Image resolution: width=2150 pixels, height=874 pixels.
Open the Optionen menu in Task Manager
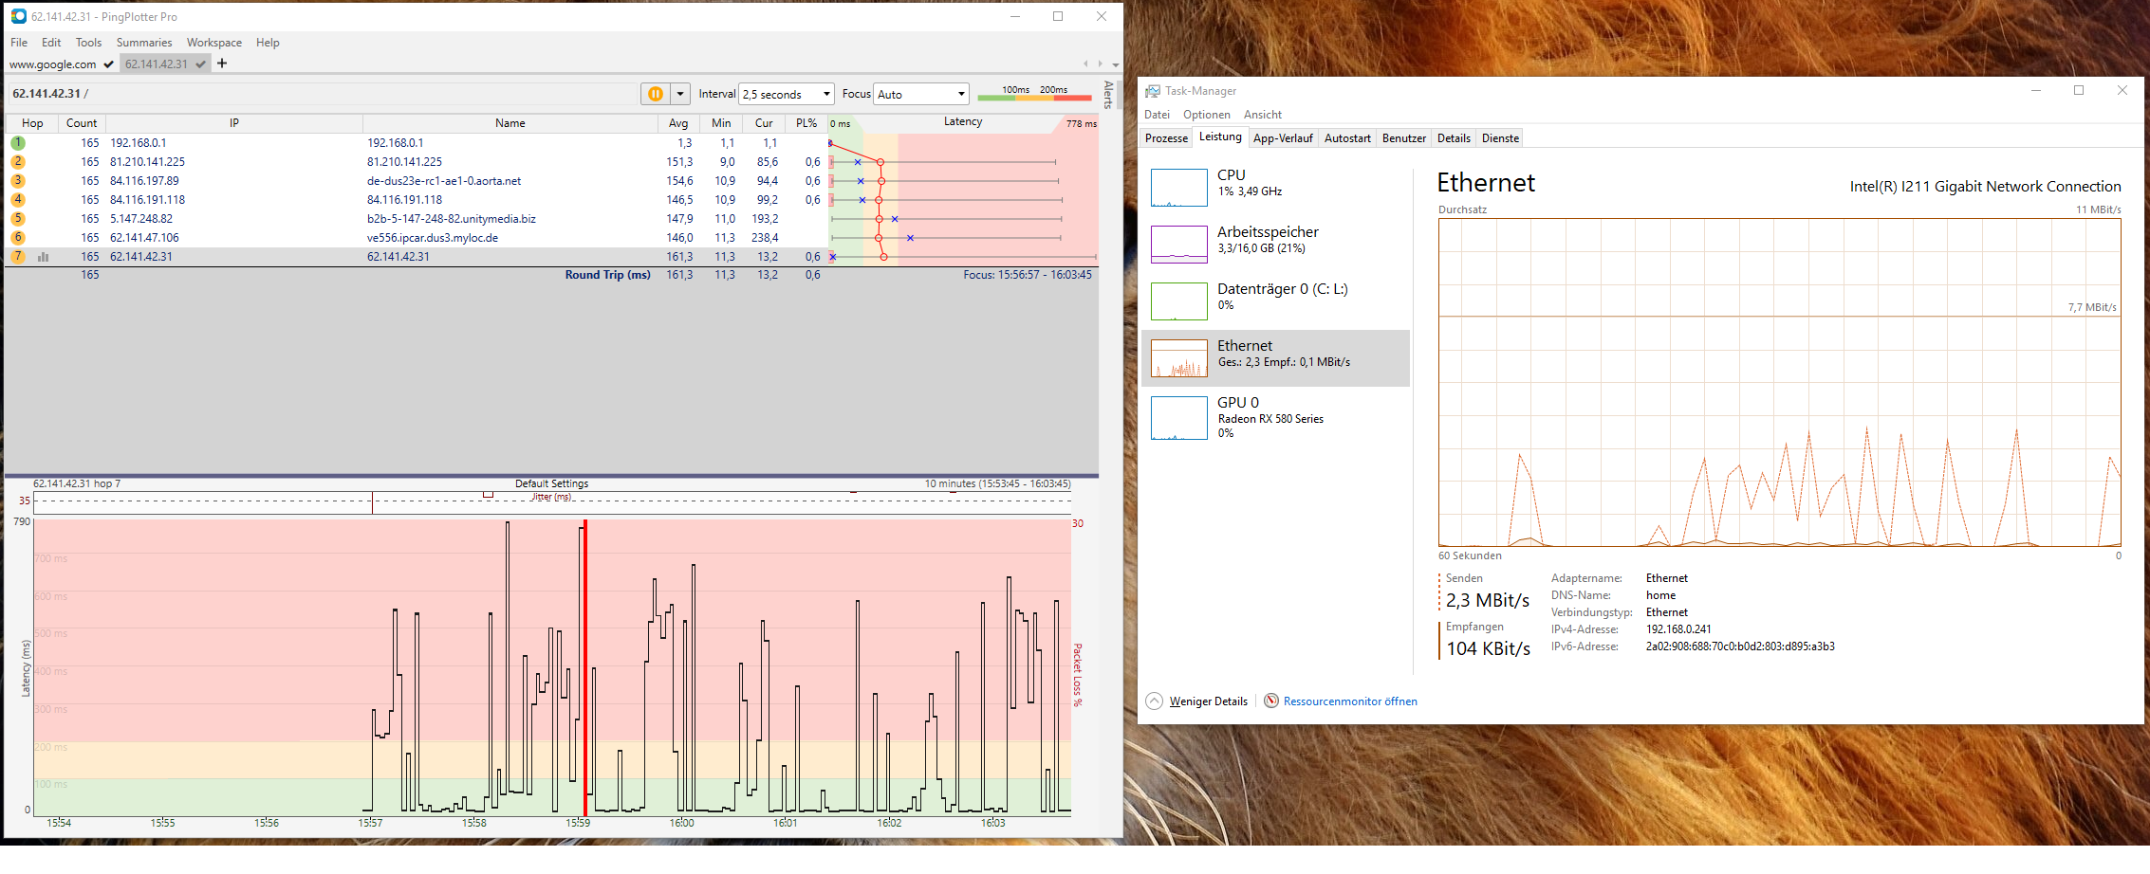click(x=1207, y=115)
